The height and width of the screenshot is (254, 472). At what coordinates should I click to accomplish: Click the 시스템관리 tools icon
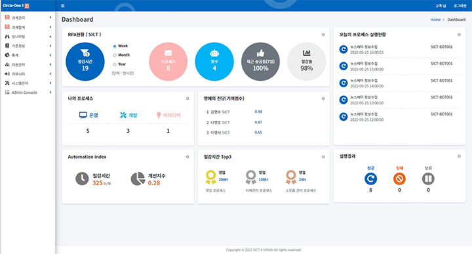(x=7, y=83)
